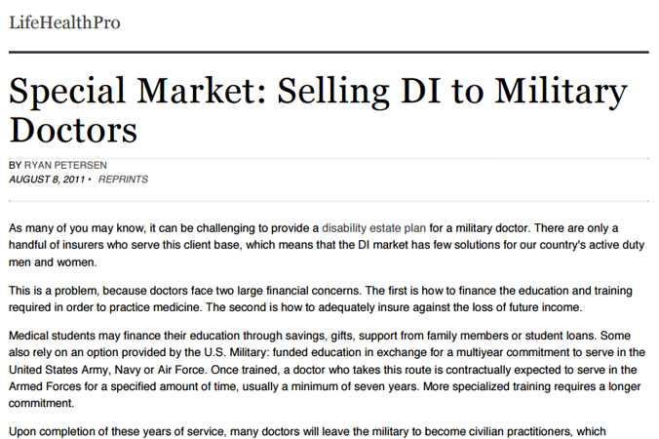
Task: Open the REPRINTS link
Action: tap(123, 180)
